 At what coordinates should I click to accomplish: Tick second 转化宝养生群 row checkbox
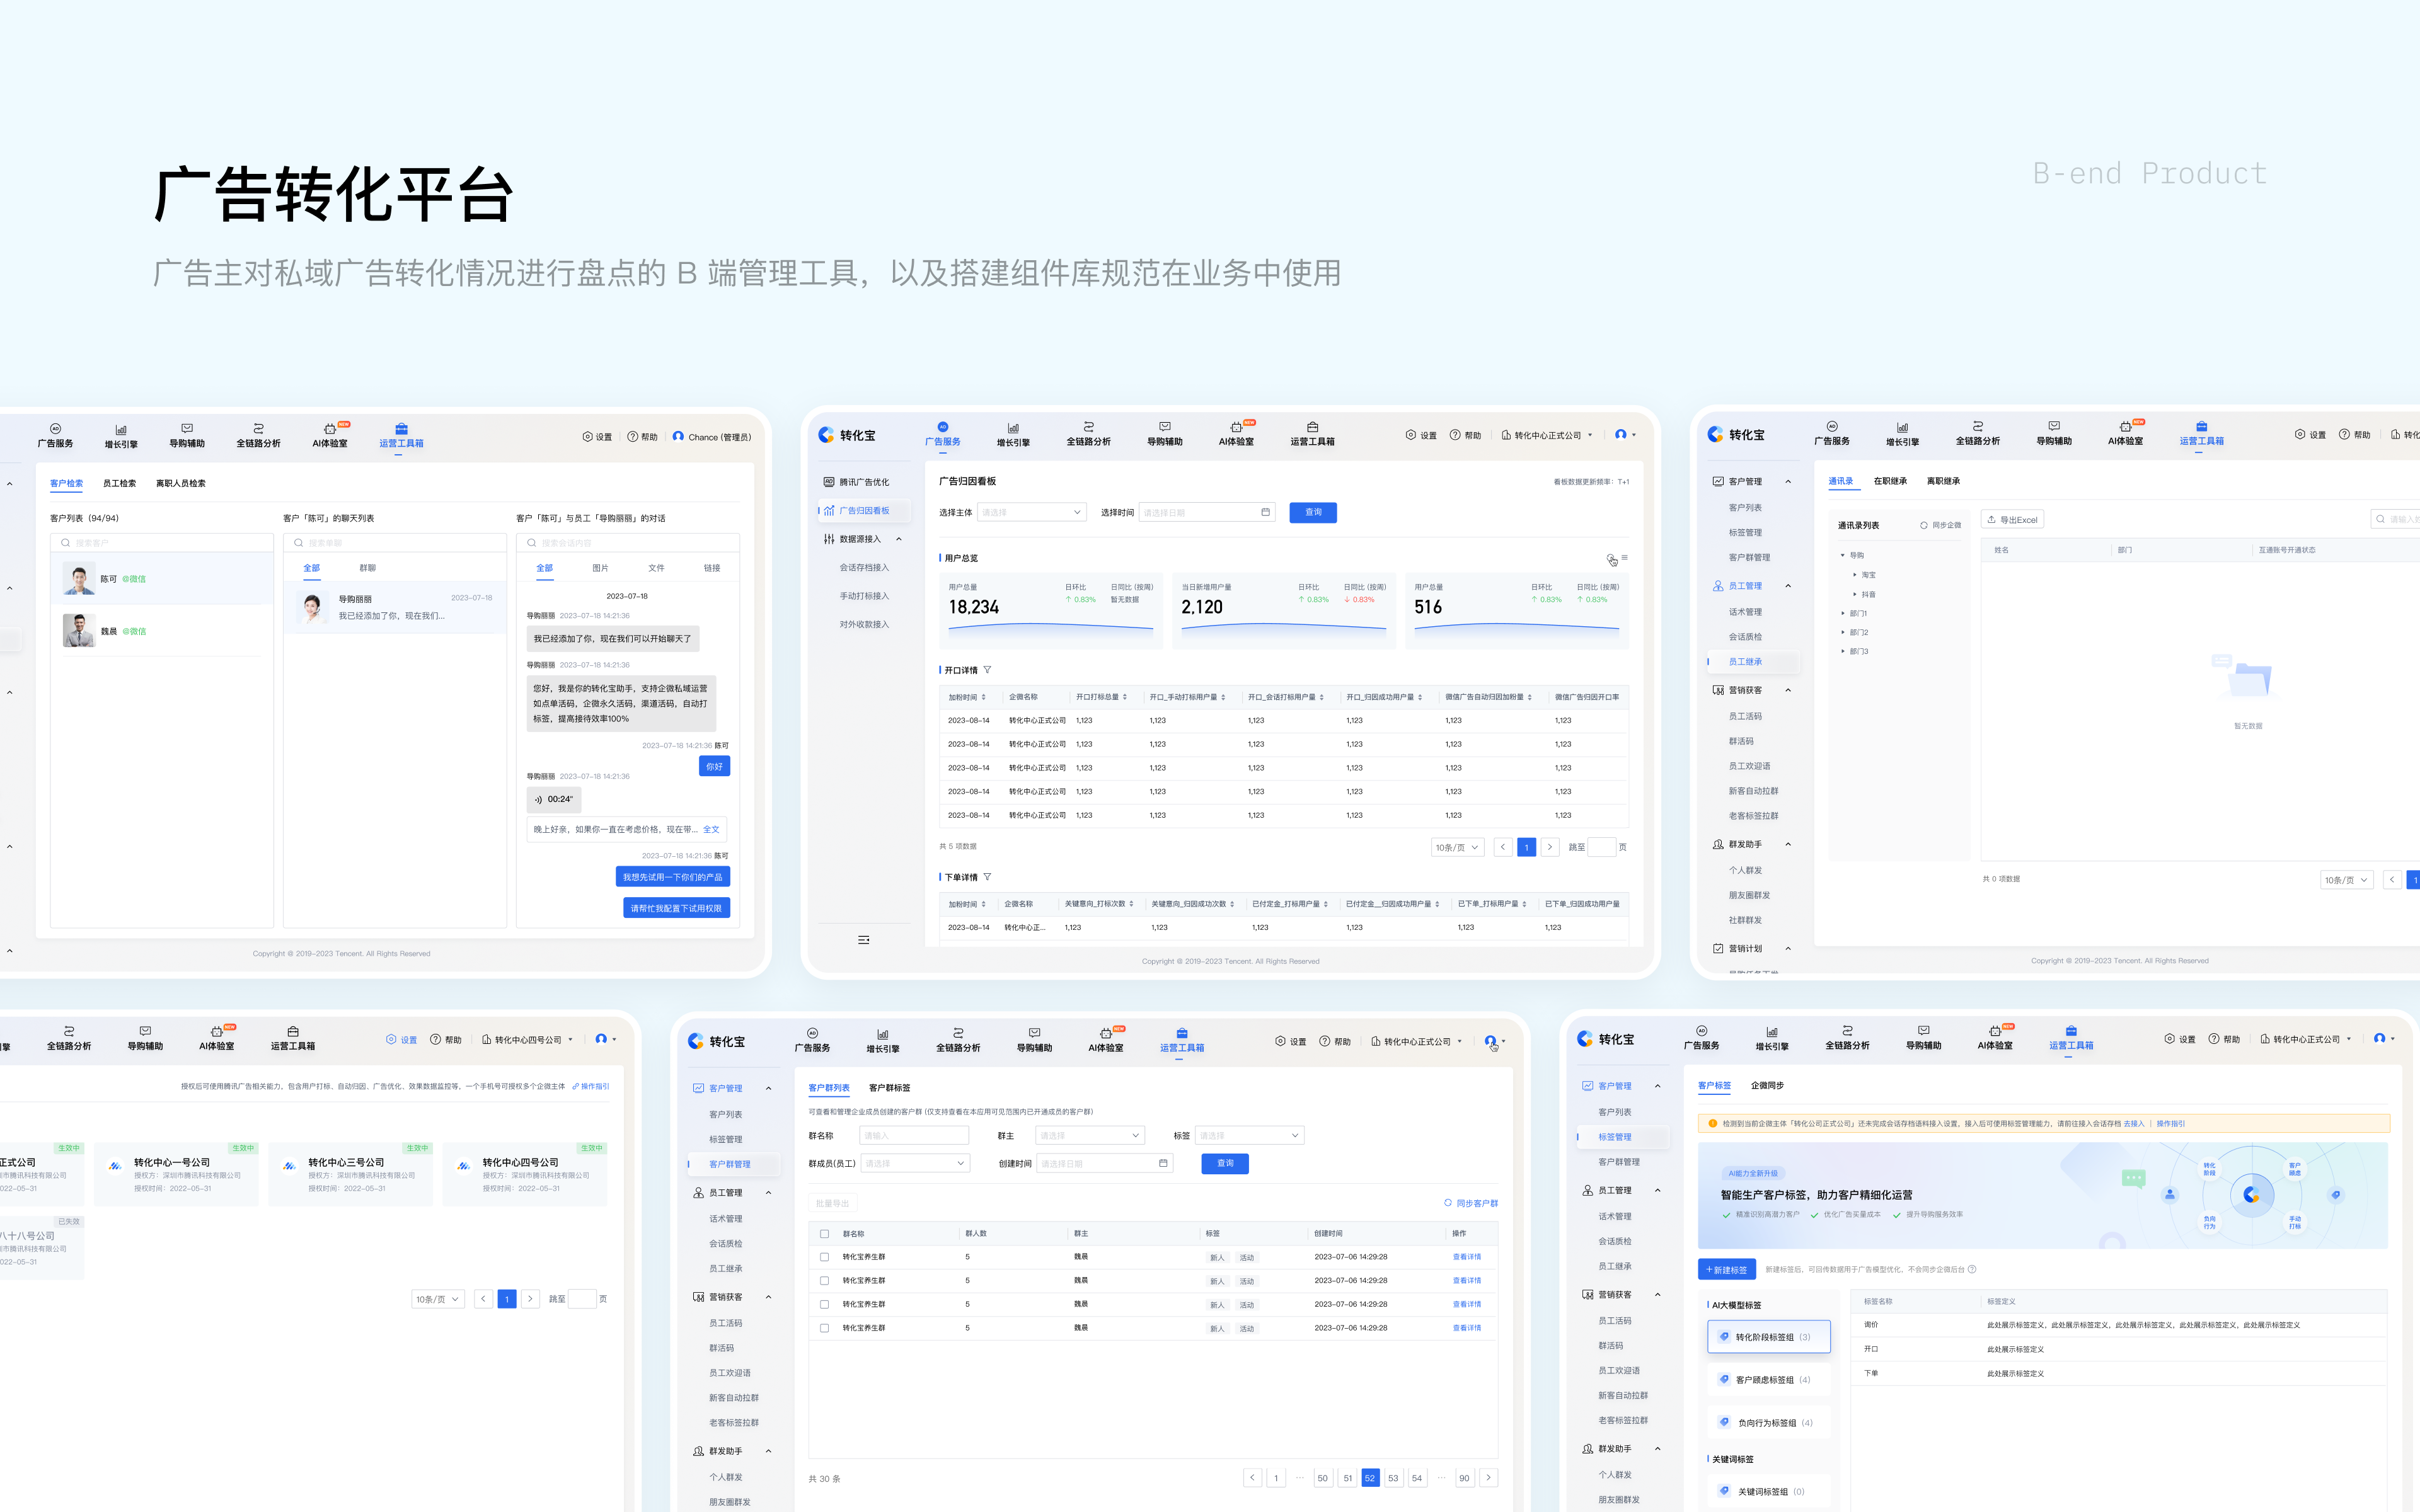click(824, 1281)
